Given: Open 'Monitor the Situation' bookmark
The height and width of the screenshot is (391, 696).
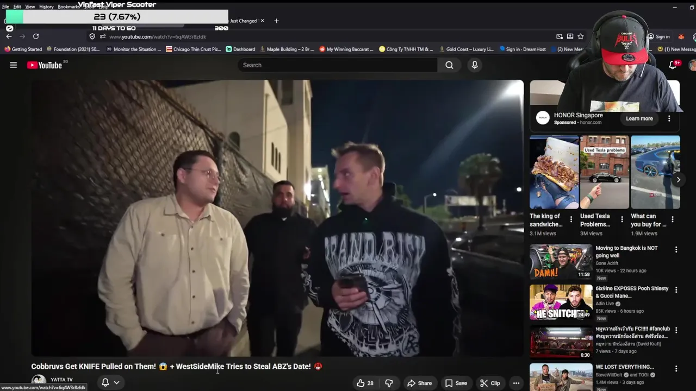Looking at the screenshot, I should click(x=133, y=49).
